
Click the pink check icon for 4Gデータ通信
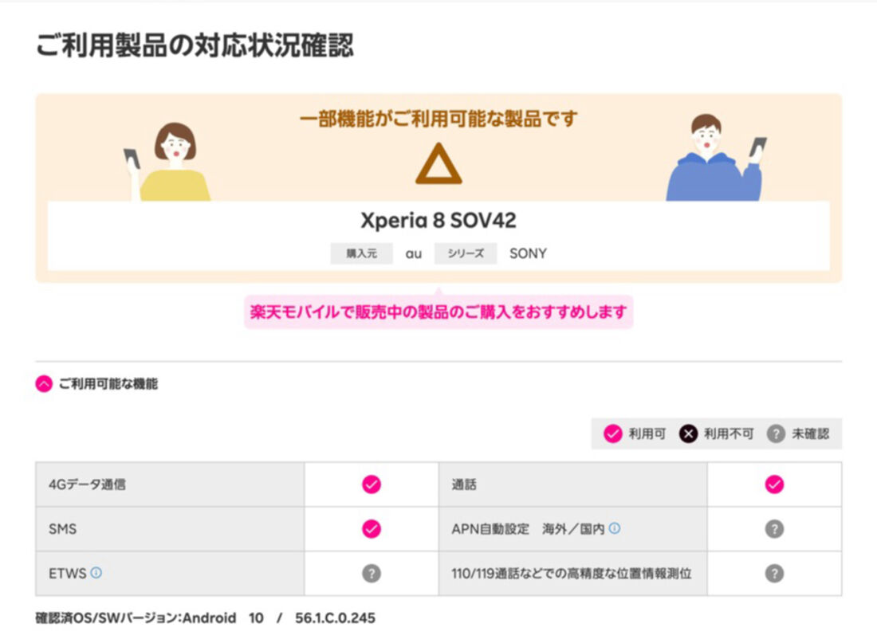[x=372, y=484]
